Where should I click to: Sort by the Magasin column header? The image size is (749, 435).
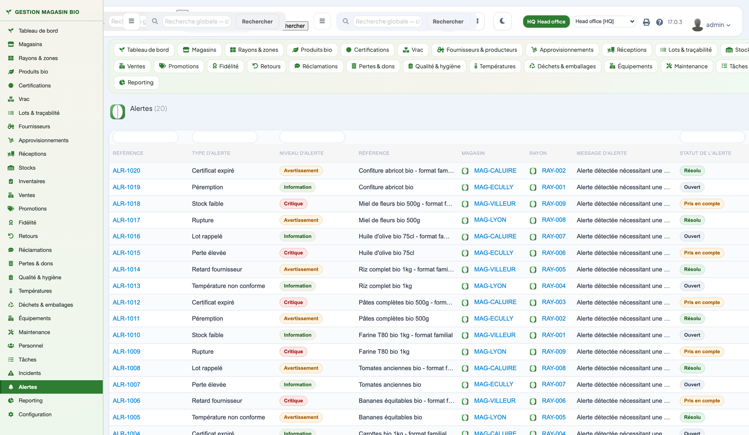(473, 153)
